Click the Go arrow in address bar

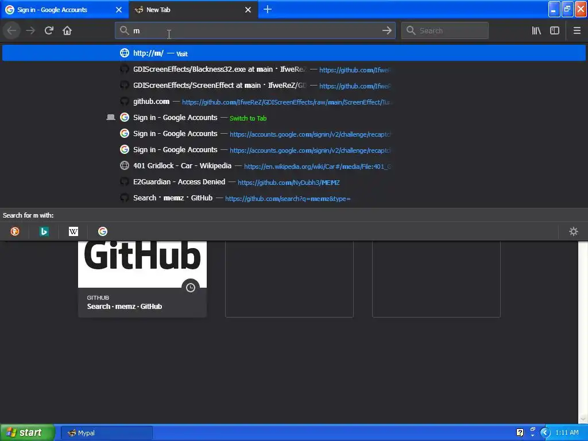click(x=386, y=30)
